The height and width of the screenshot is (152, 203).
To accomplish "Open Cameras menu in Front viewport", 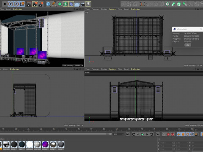I will point(95,69).
